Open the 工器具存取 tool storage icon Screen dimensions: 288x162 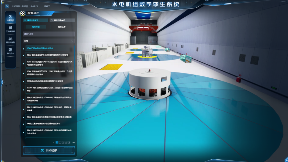point(10,29)
